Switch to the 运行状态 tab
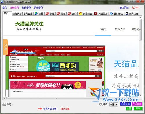This screenshot has width=145, height=114. point(17,14)
